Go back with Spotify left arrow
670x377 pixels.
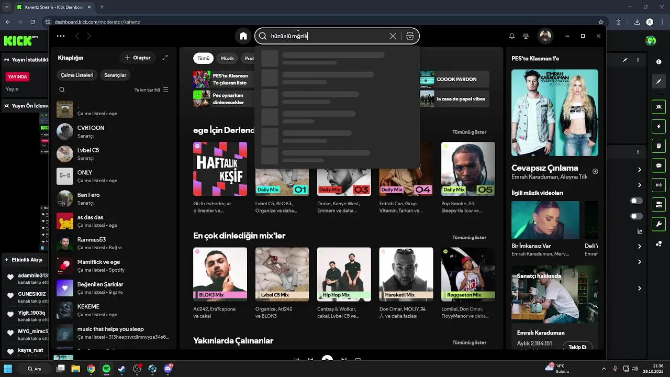point(77,36)
